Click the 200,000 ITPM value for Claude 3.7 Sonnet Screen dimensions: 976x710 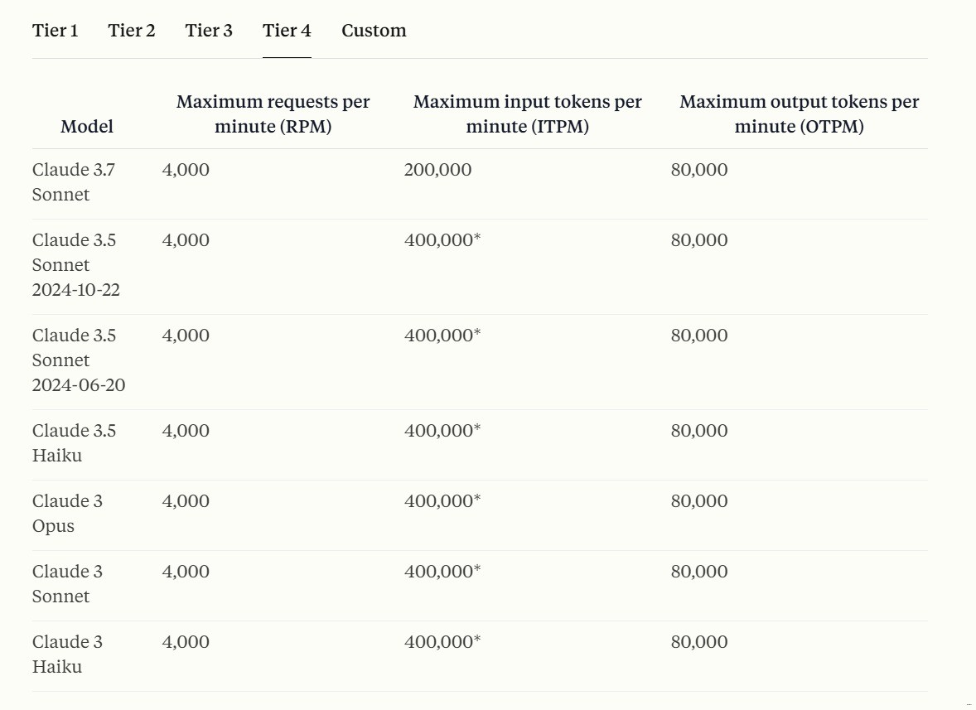437,170
